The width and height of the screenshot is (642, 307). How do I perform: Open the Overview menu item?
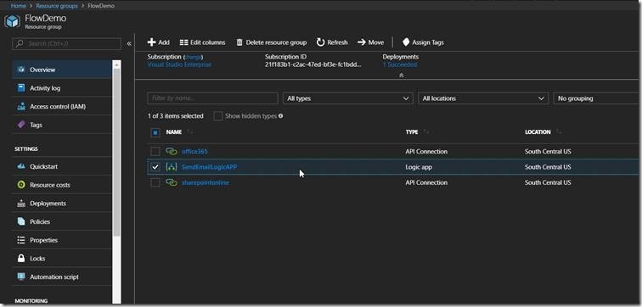tap(62, 70)
